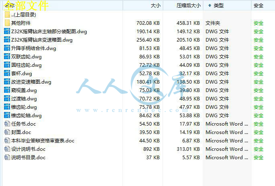275x186 pixels.
Task: Click the DWG icon of 锥齿轮轴.dwg
Action: [7, 115]
